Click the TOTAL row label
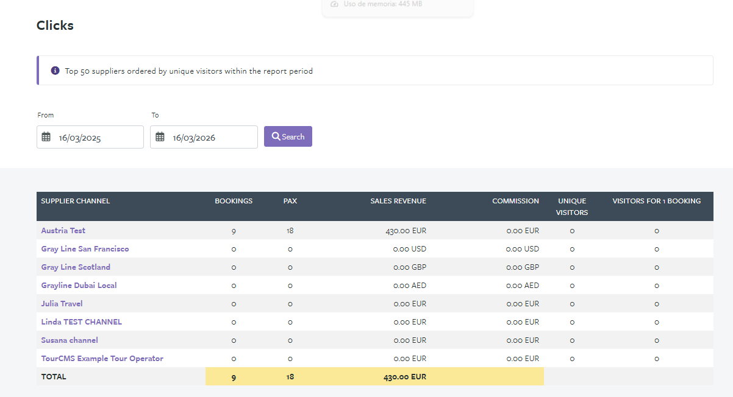 54,377
